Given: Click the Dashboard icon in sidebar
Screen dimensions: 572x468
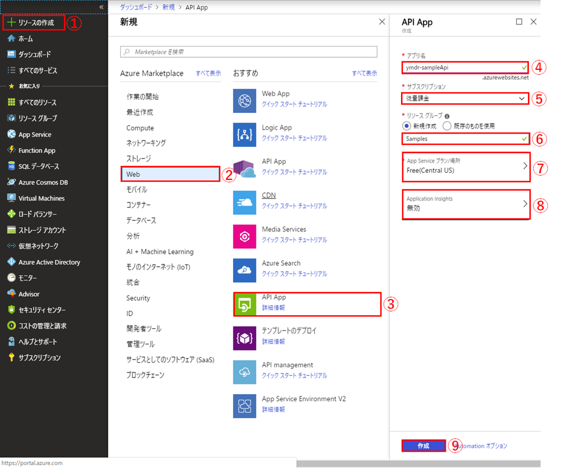Looking at the screenshot, I should 11,54.
